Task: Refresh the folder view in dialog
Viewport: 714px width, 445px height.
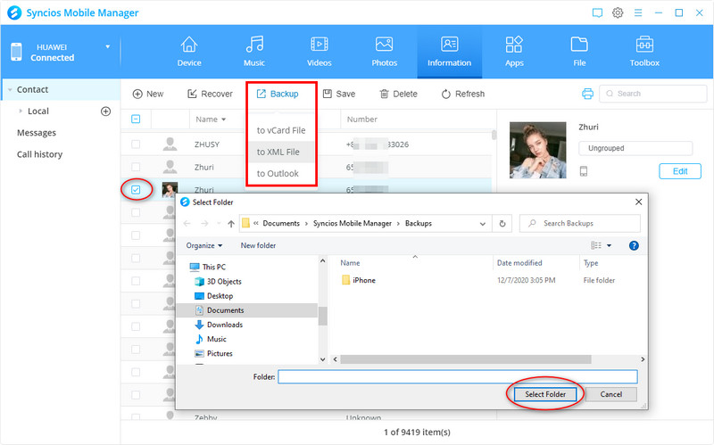Action: pyautogui.click(x=502, y=224)
